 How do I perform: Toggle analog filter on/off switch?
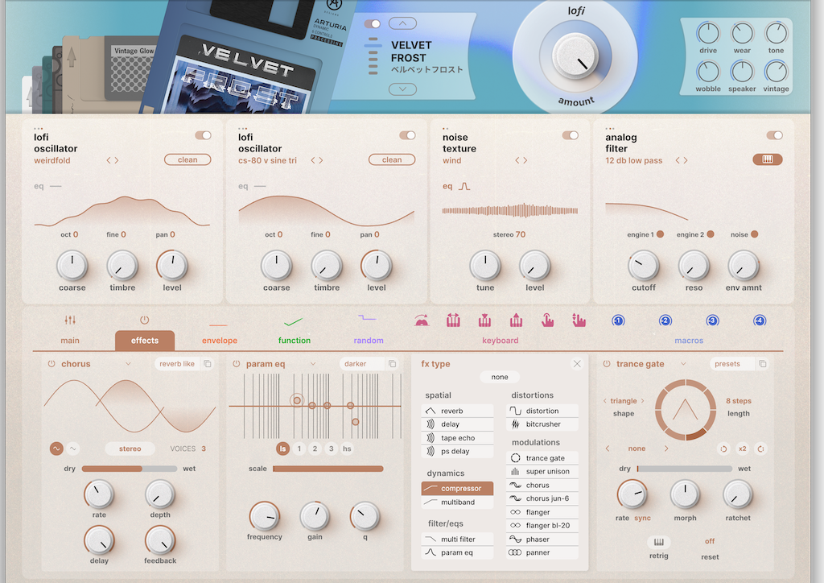point(774,135)
